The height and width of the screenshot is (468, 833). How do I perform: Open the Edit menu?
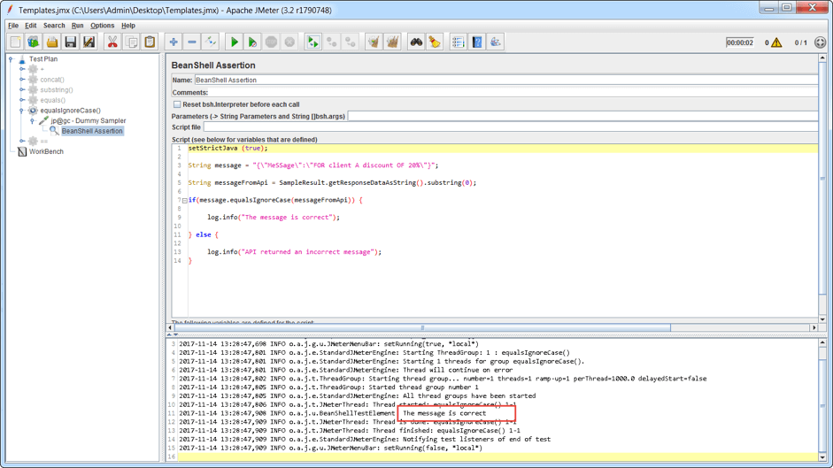coord(31,26)
